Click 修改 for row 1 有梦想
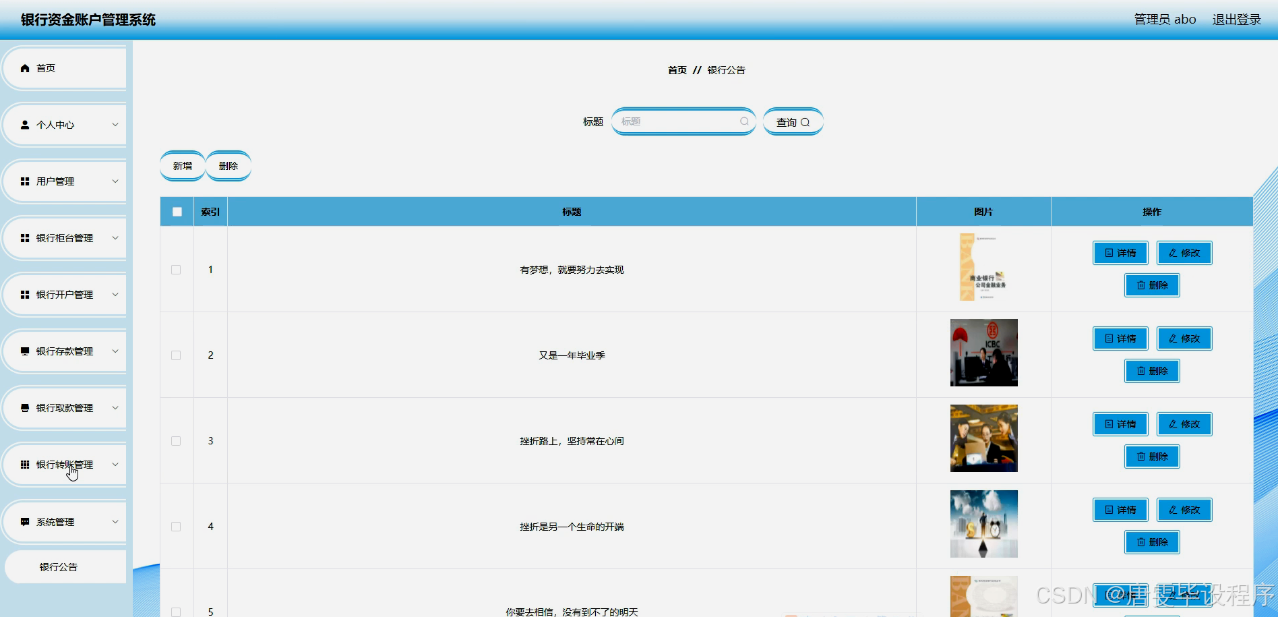Viewport: 1278px width, 617px height. 1184,253
